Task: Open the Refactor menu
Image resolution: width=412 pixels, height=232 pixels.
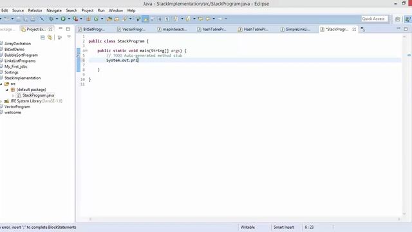Action: [x=35, y=10]
